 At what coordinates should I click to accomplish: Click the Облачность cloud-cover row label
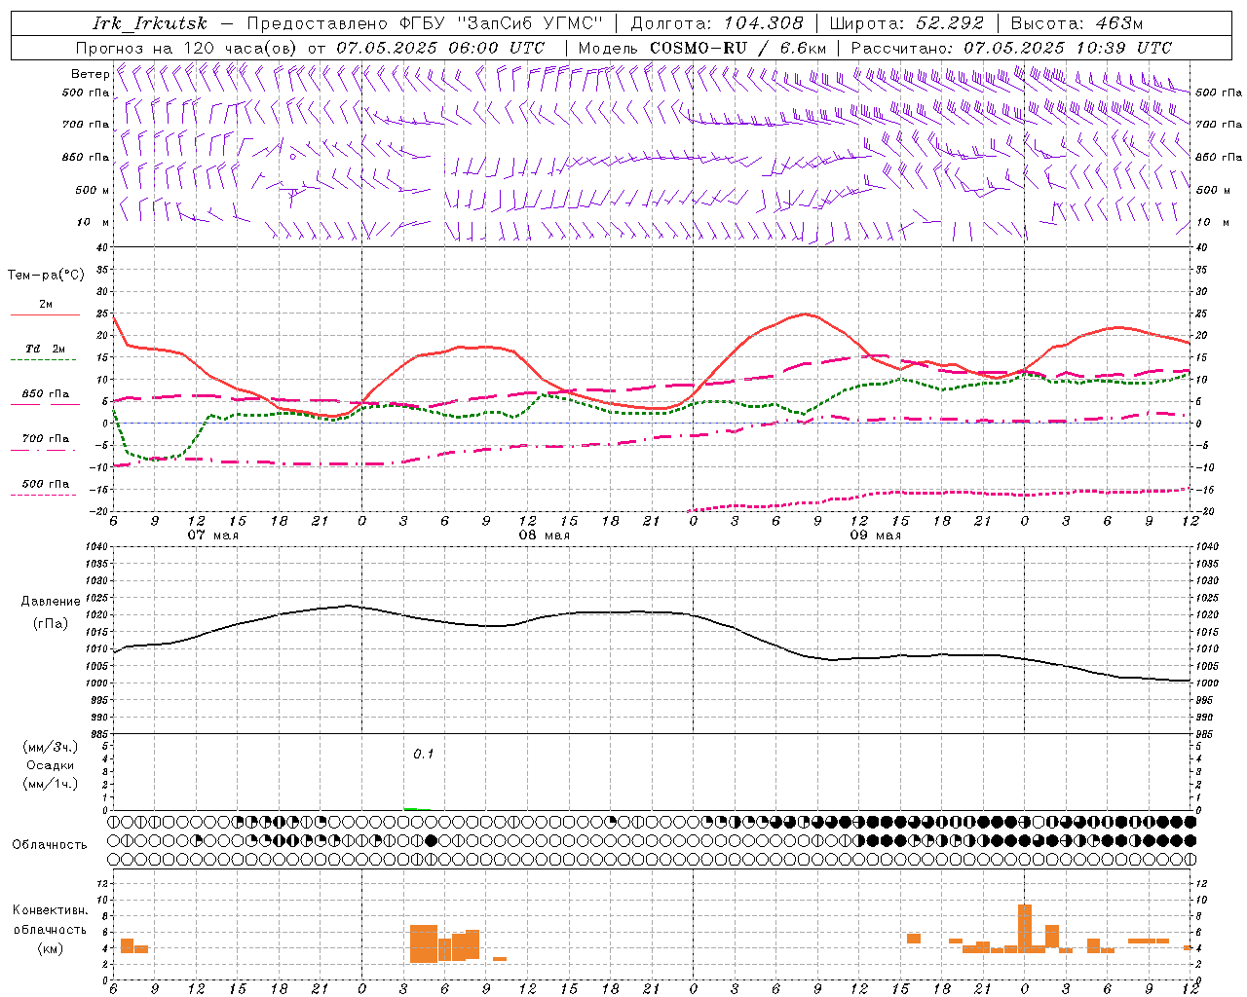pyautogui.click(x=50, y=844)
